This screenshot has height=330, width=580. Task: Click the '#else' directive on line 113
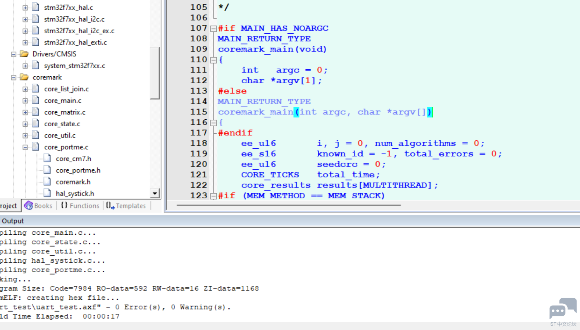[x=232, y=91]
